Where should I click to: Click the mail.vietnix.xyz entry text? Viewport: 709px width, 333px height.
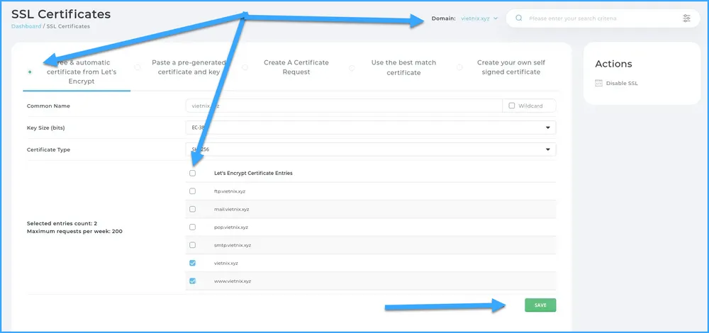pyautogui.click(x=232, y=209)
